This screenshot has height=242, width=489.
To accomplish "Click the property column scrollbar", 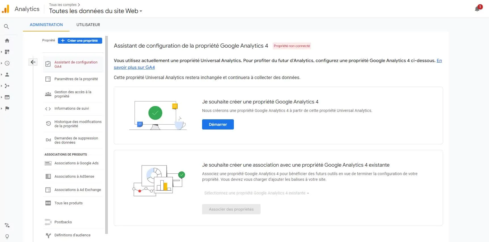I will (x=106, y=135).
